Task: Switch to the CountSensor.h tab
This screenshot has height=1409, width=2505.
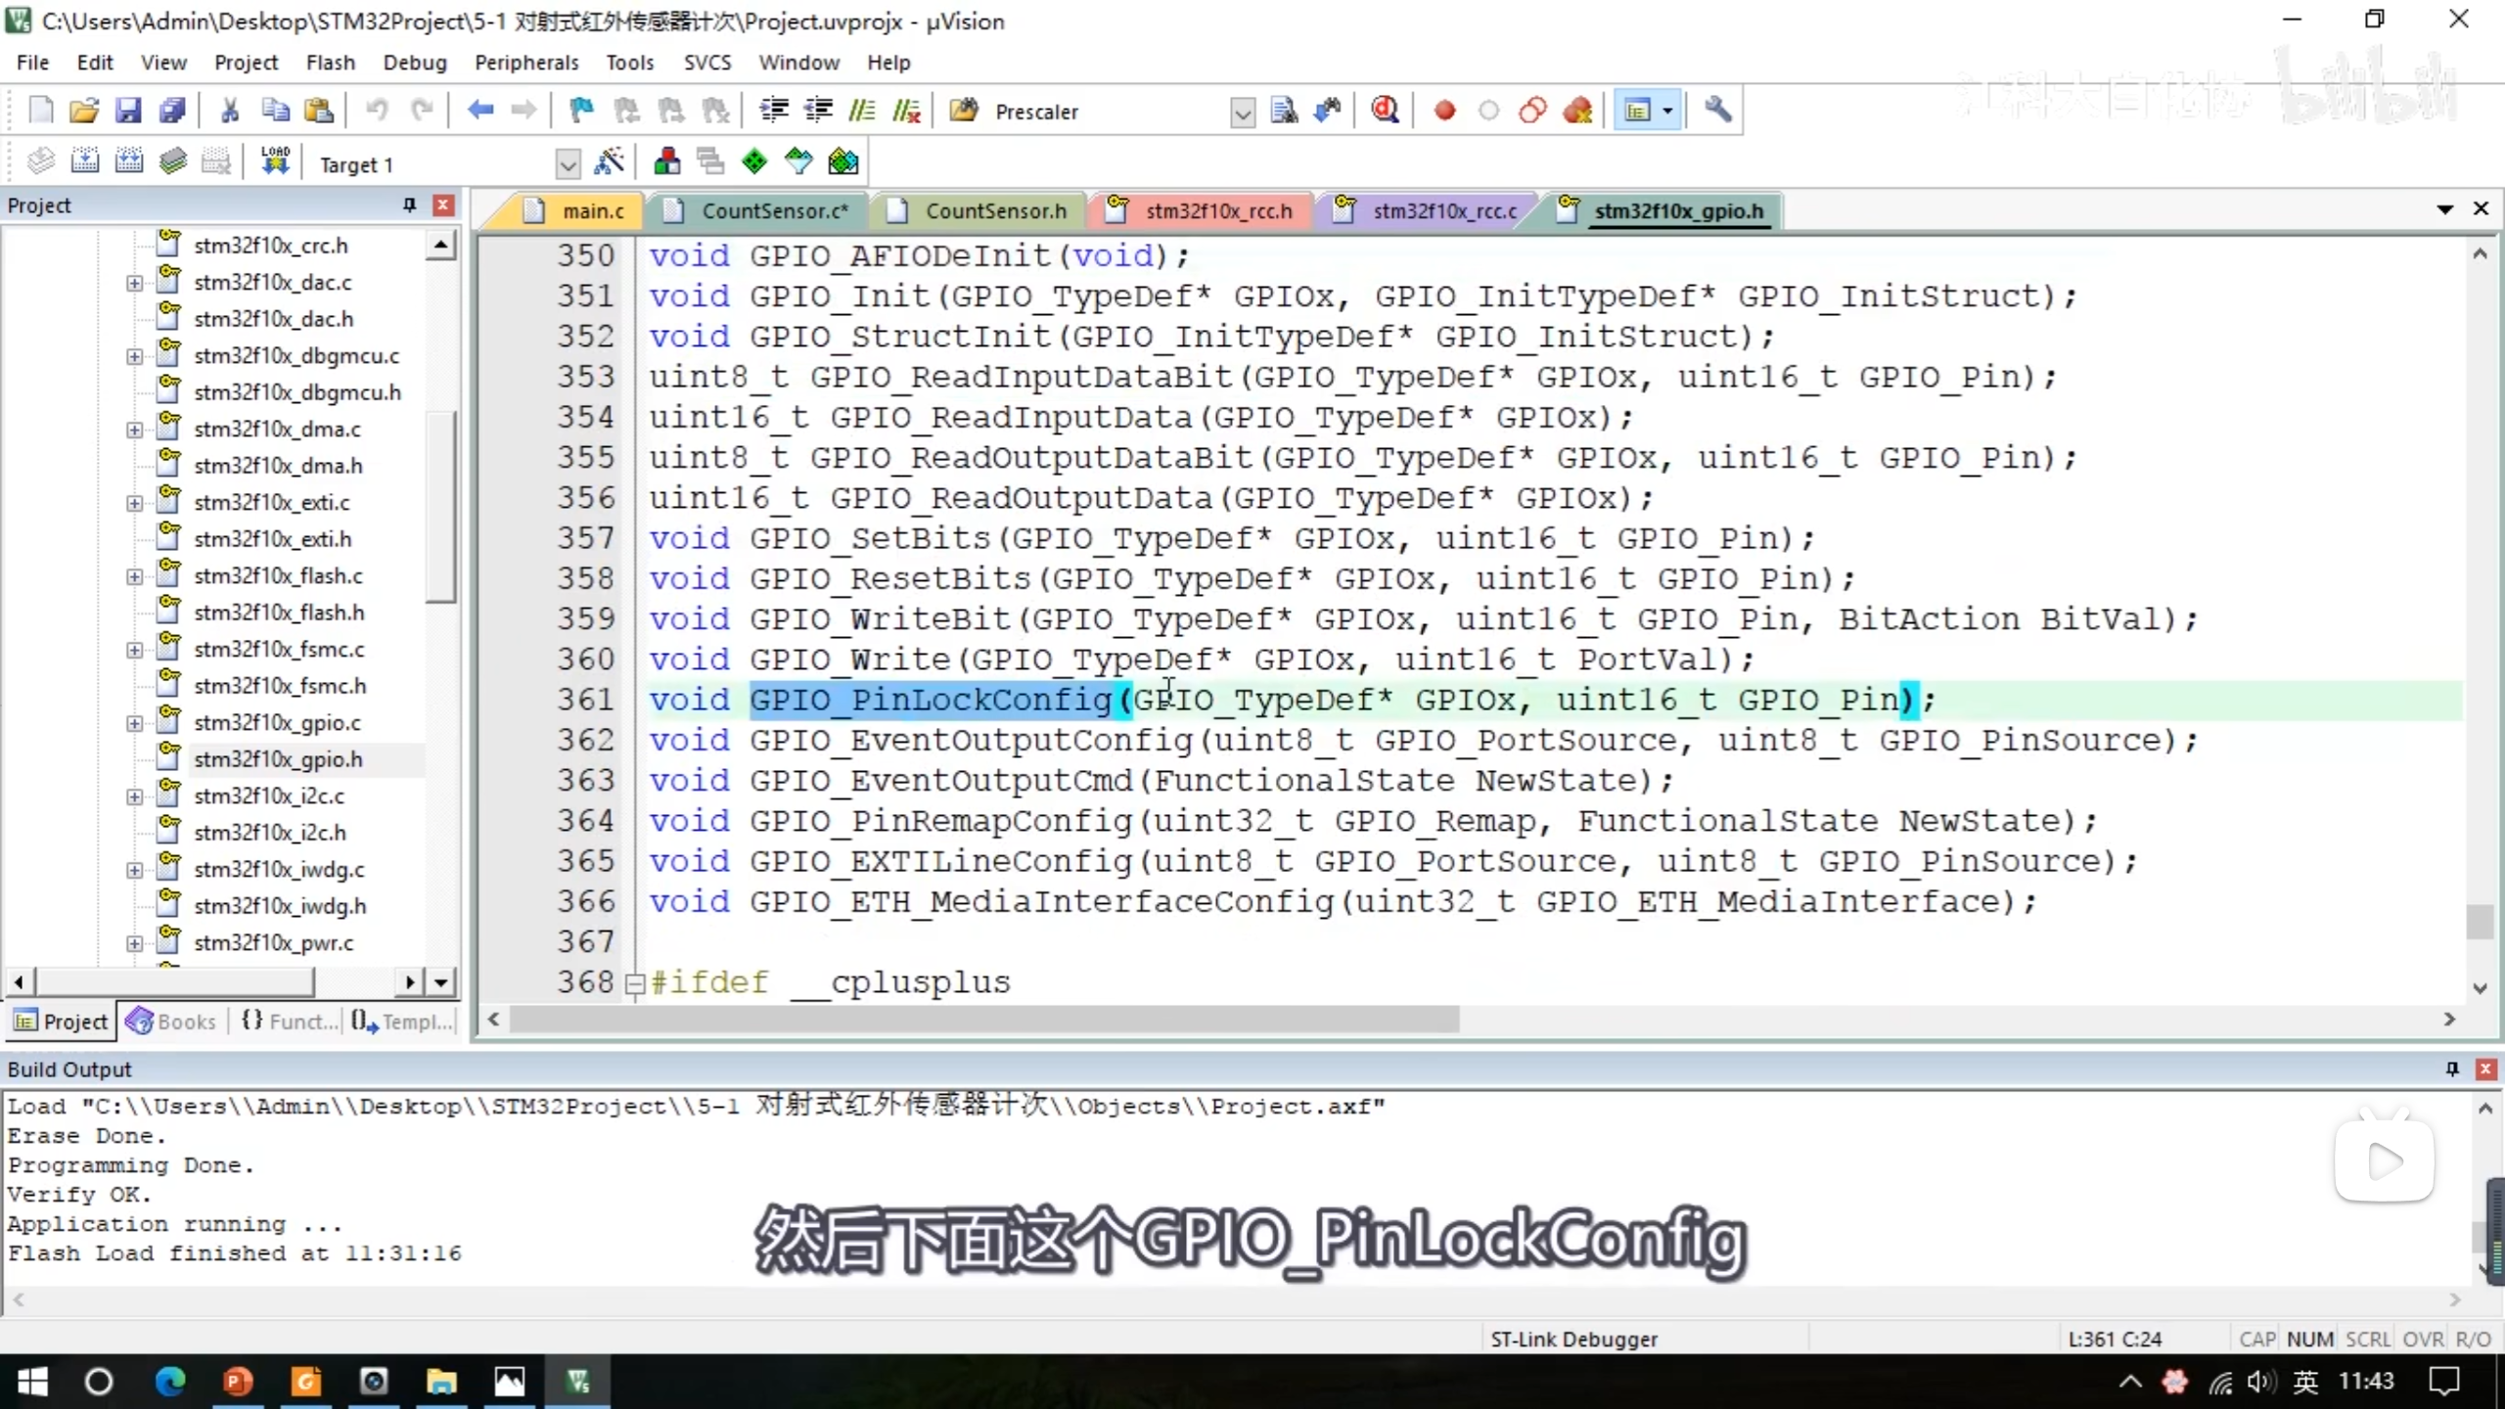Action: [x=994, y=211]
